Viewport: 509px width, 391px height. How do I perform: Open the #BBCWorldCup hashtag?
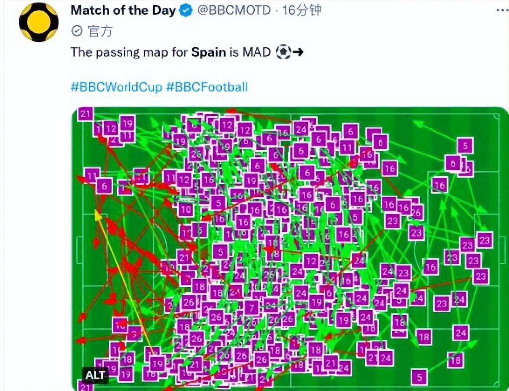pos(117,87)
